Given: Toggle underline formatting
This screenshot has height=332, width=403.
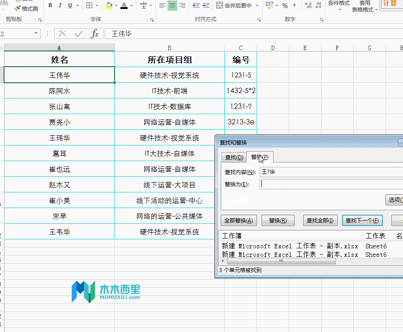Looking at the screenshot, I should point(70,5).
